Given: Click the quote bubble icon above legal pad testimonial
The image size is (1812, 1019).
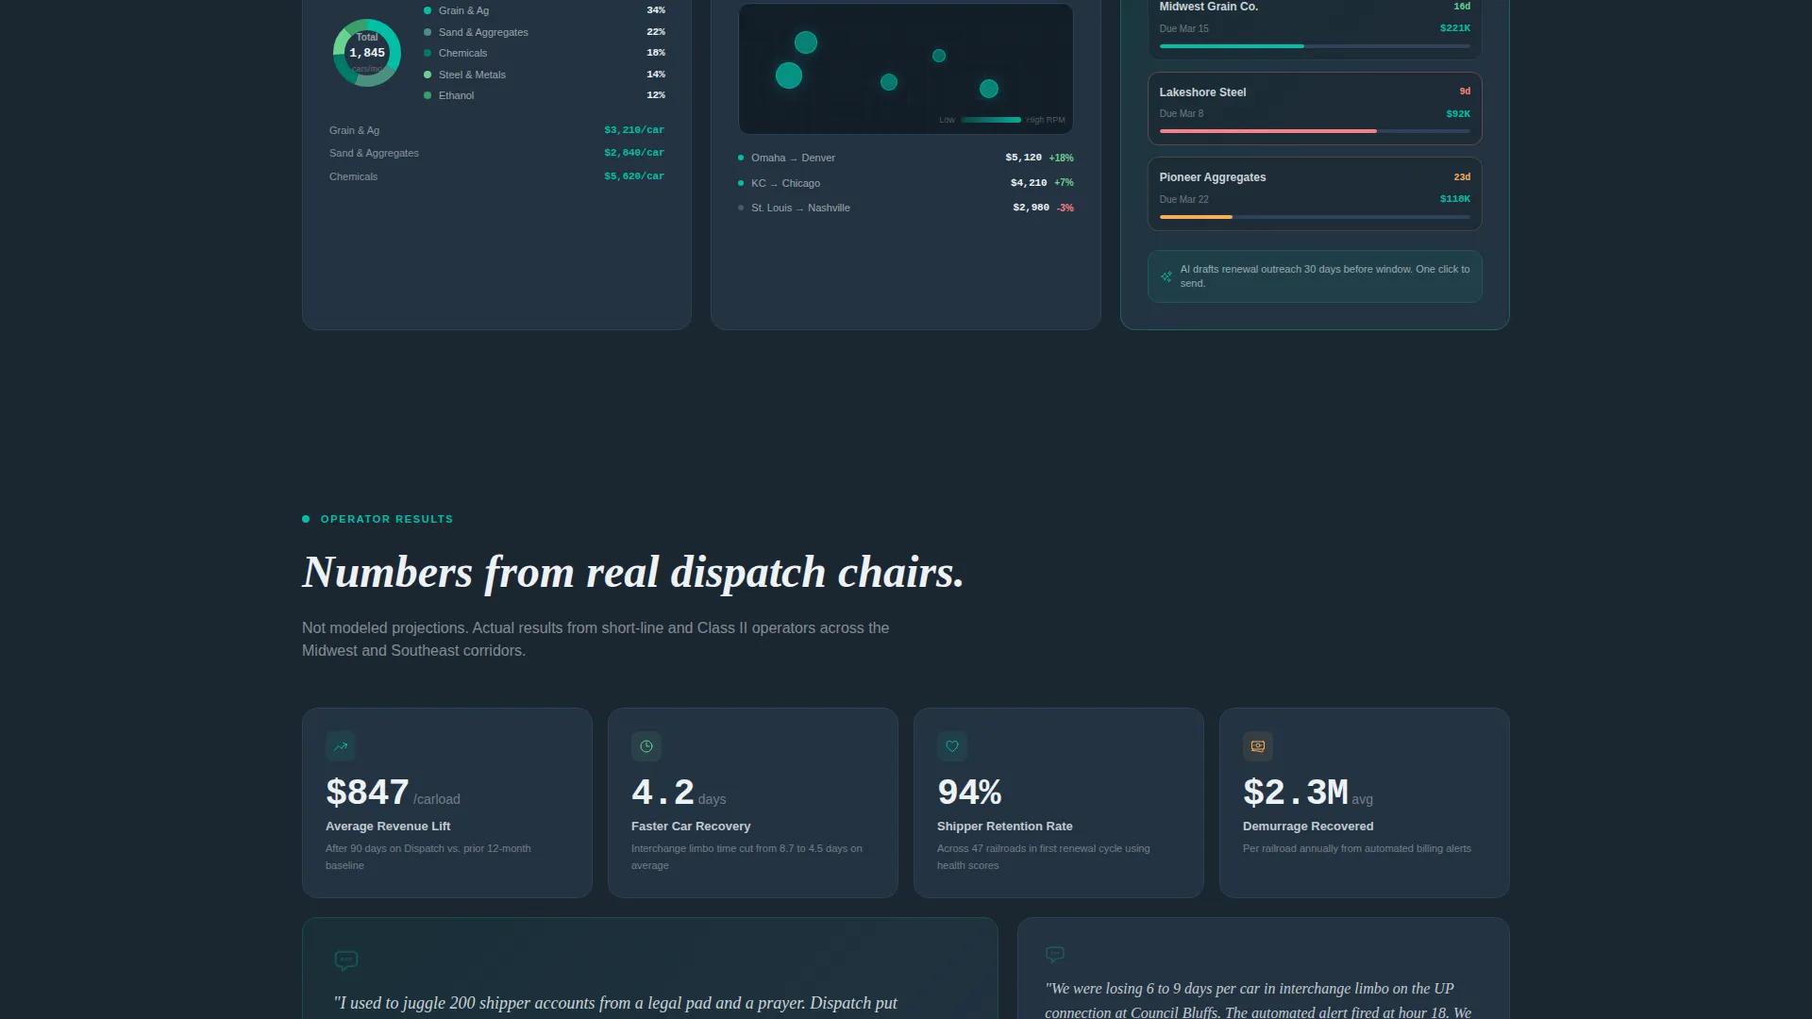Looking at the screenshot, I should [x=346, y=961].
